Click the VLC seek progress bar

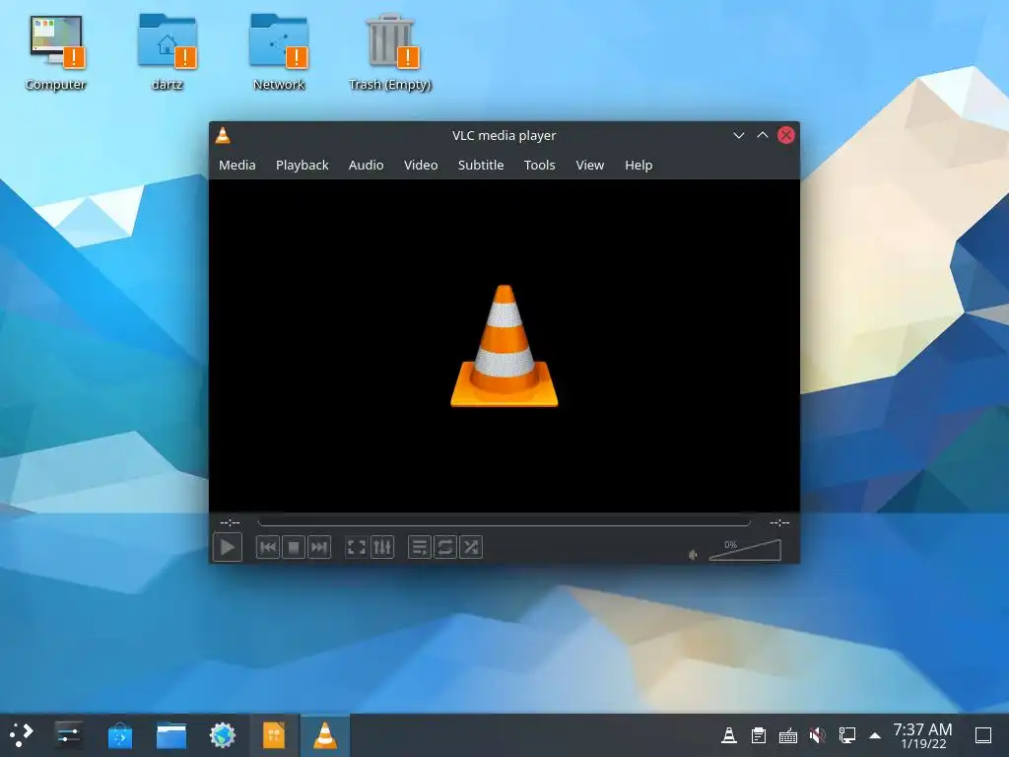click(x=504, y=522)
